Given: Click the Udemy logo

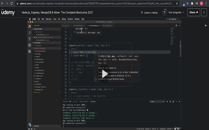Looking at the screenshot, I should pyautogui.click(x=8, y=13).
